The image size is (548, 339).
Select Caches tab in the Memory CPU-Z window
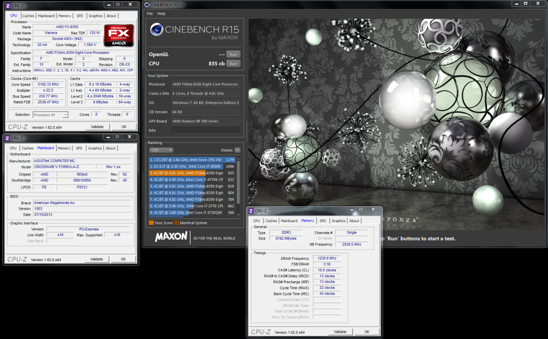point(271,221)
